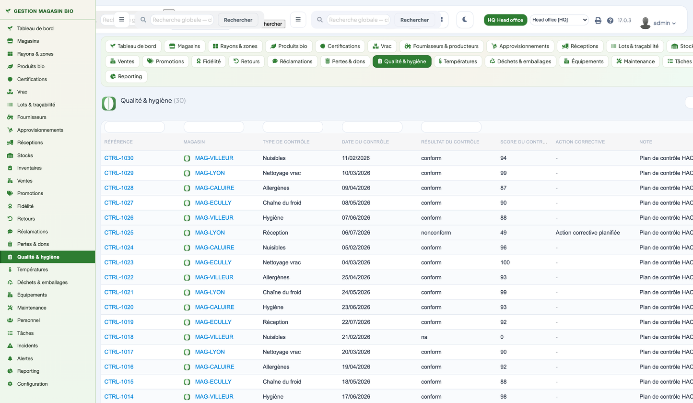The width and height of the screenshot is (693, 403).
Task: Open the Rayons & zones tab
Action: click(x=235, y=46)
